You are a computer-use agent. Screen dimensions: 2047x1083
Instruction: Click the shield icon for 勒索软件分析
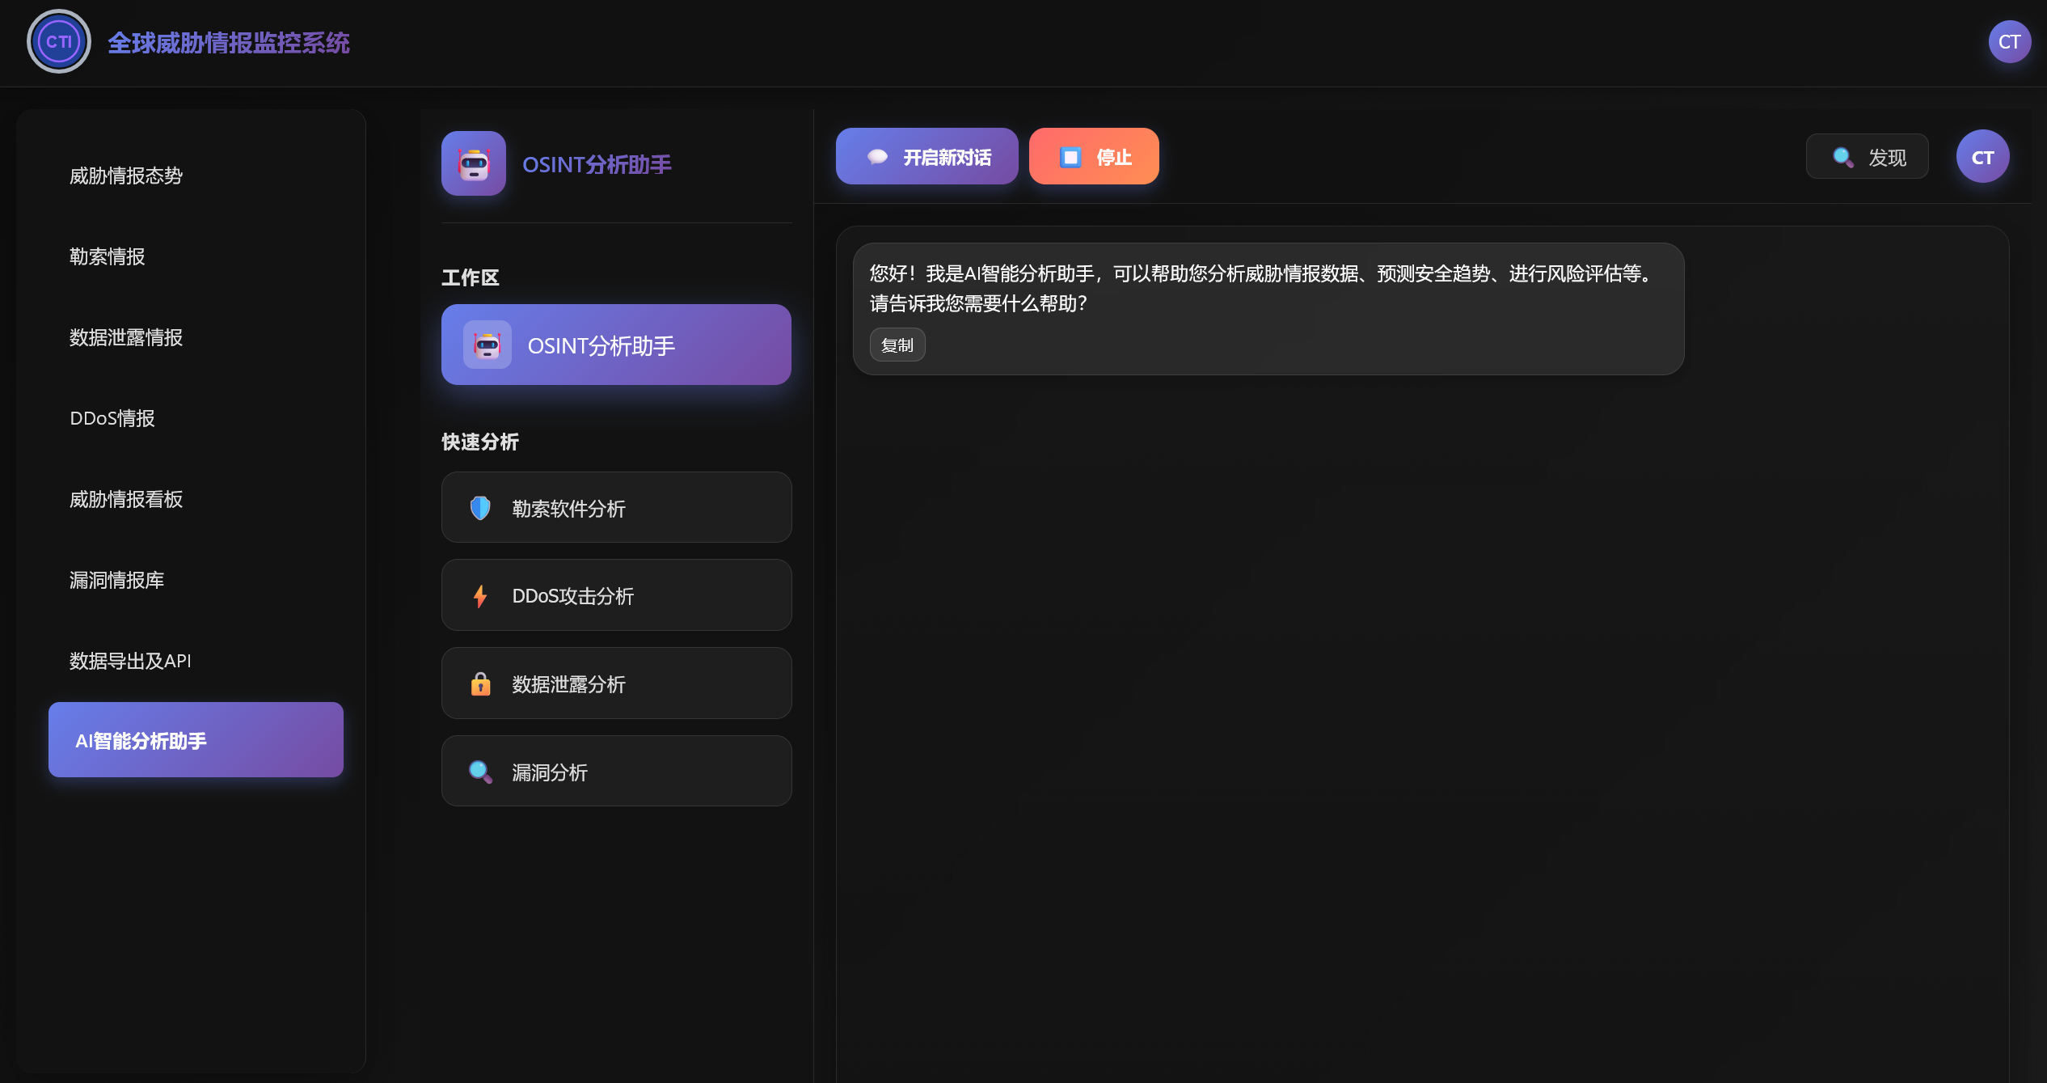(480, 508)
